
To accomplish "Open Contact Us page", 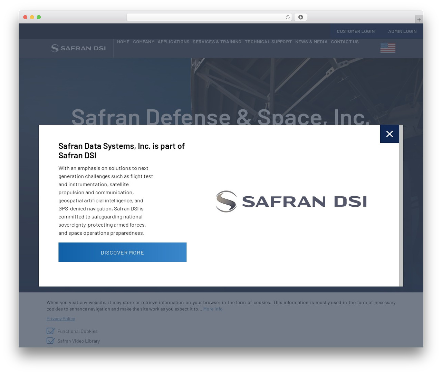I will 345,42.
